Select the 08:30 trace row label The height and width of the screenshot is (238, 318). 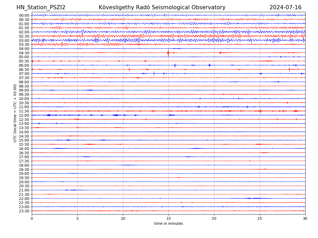[x=24, y=86]
